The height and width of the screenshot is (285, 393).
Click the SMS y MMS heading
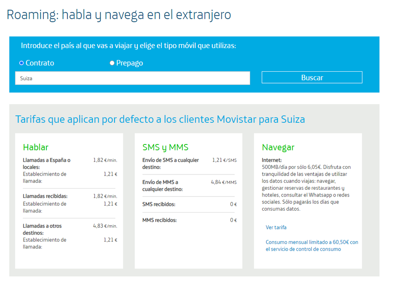click(x=165, y=147)
